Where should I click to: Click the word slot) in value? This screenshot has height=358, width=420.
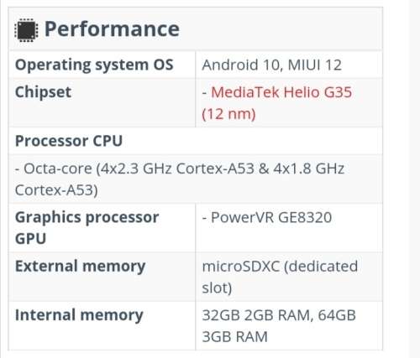point(217,288)
